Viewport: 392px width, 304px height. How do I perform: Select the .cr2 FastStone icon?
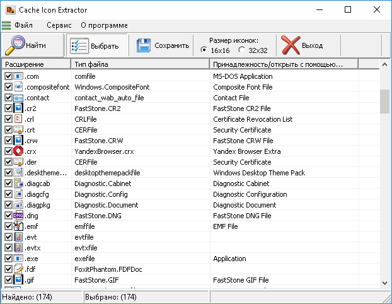coord(18,108)
